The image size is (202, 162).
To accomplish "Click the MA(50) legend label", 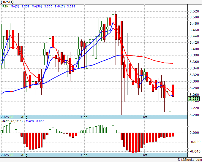I will coord(37,7).
